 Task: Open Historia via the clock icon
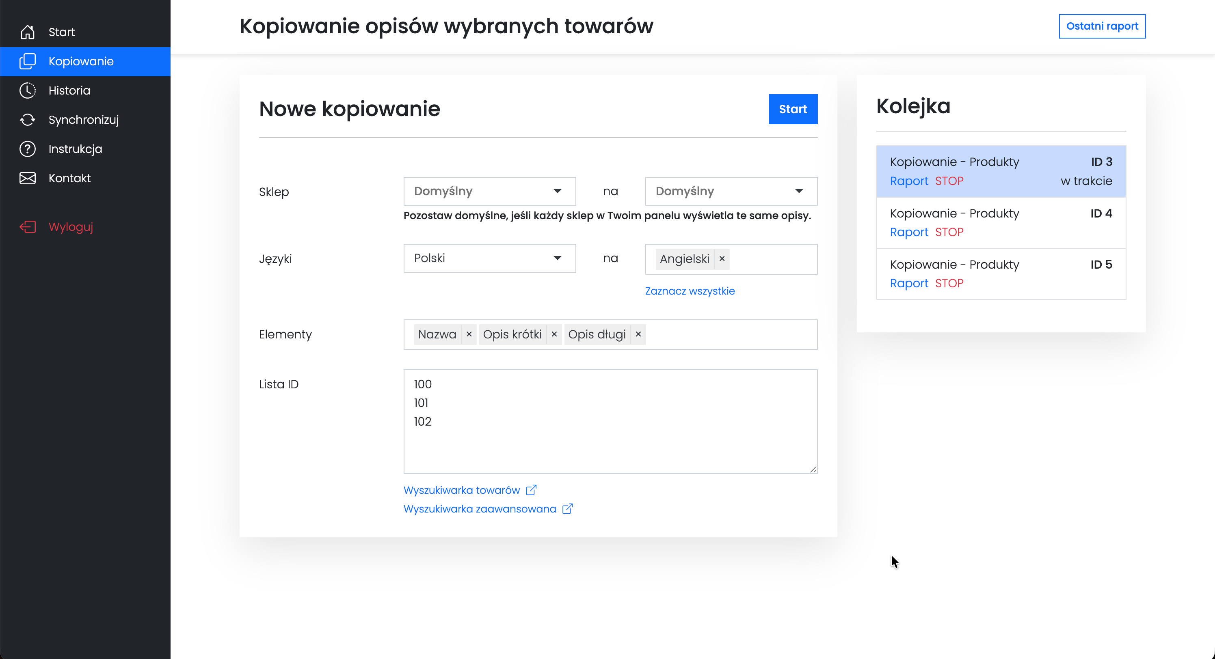[x=27, y=90]
